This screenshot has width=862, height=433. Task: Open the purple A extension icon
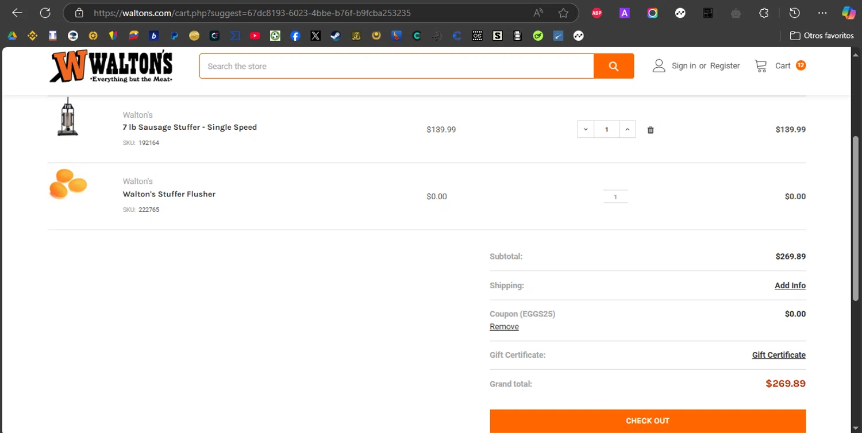click(625, 13)
